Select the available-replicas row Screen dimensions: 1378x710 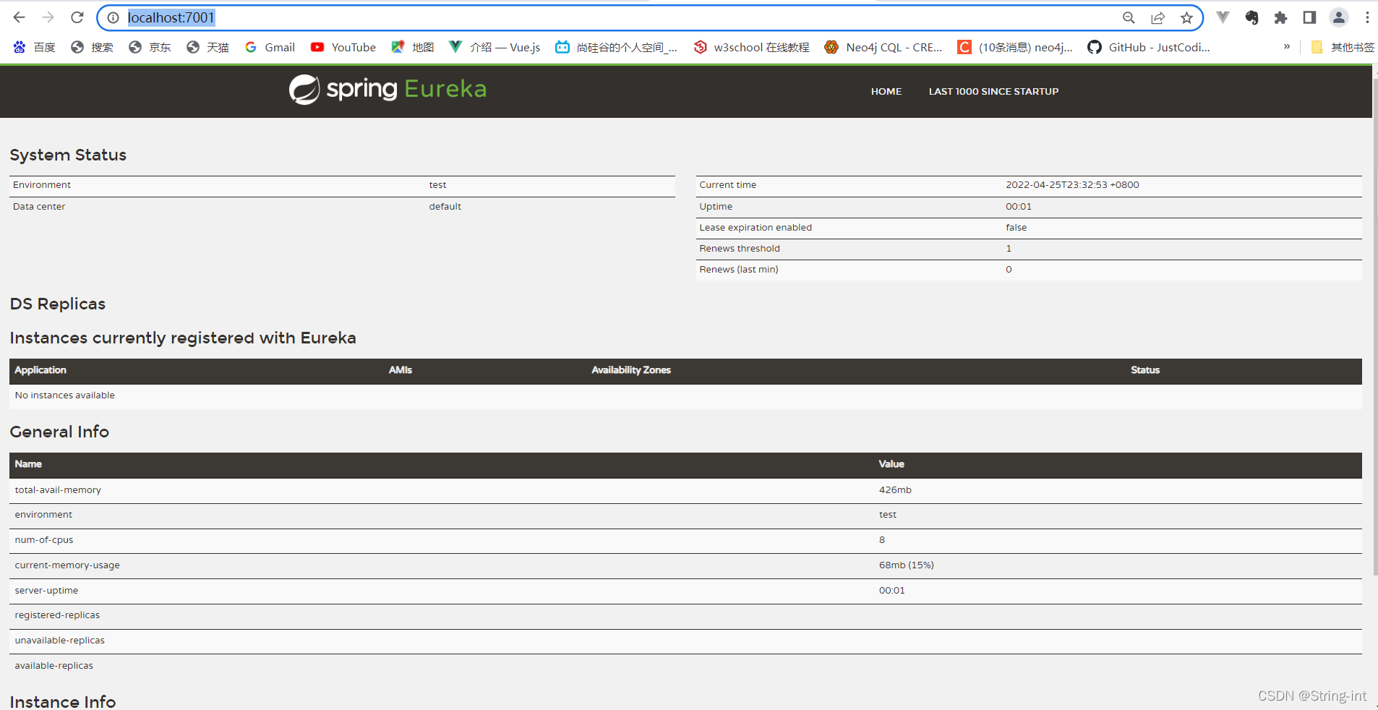[685, 666]
